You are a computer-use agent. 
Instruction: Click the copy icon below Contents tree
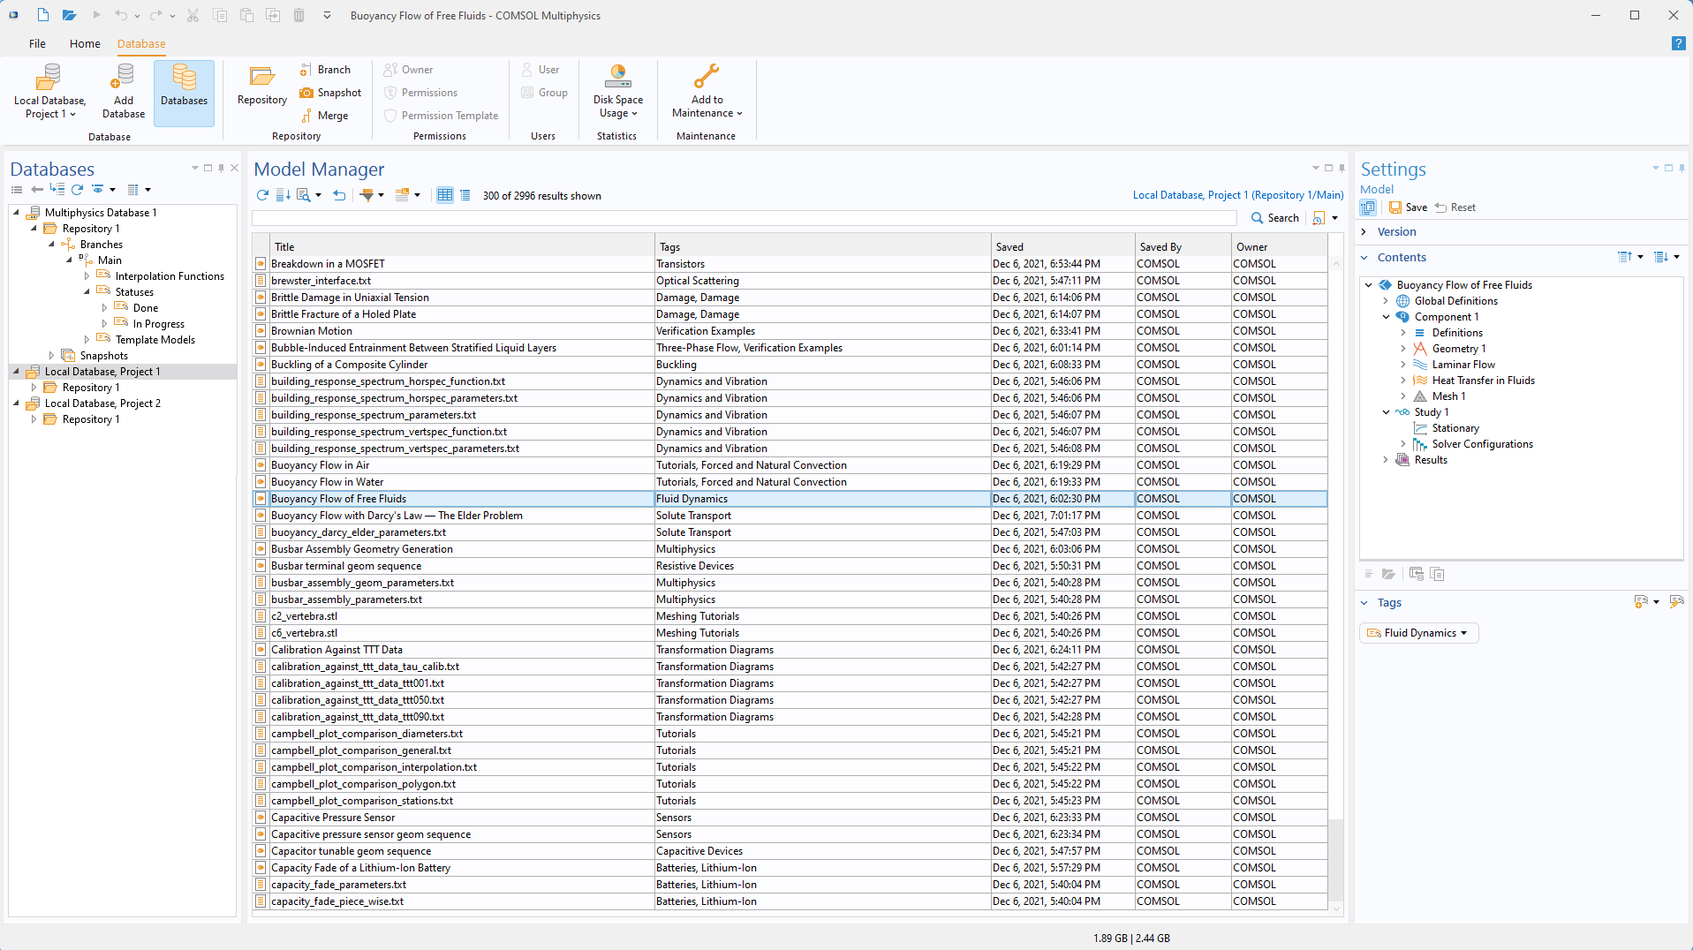point(1437,574)
